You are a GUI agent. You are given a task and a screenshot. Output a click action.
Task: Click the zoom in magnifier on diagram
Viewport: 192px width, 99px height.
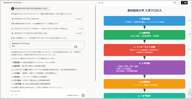190,90
